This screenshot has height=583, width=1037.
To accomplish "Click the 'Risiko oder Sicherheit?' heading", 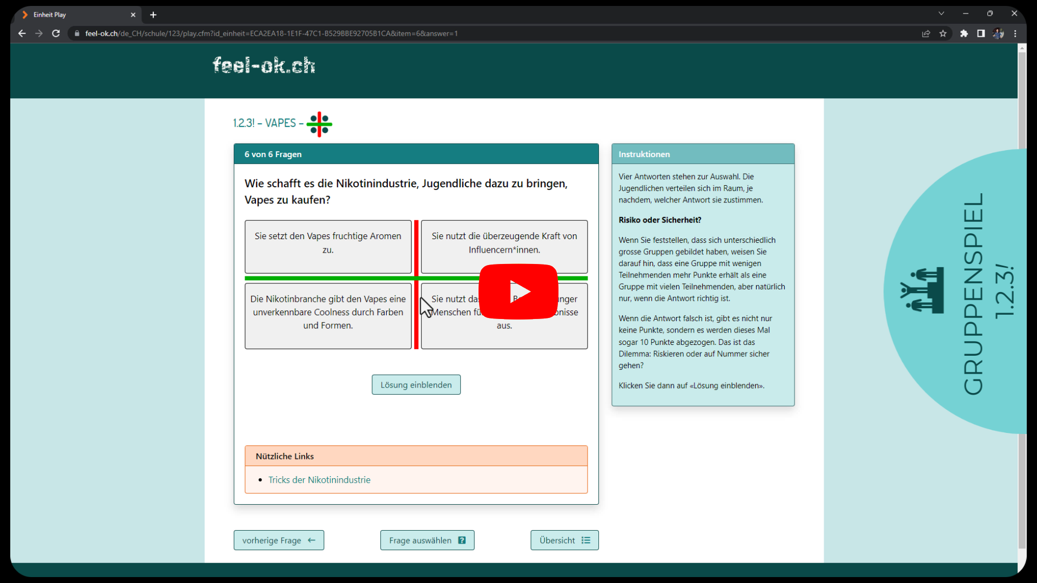I will click(659, 220).
